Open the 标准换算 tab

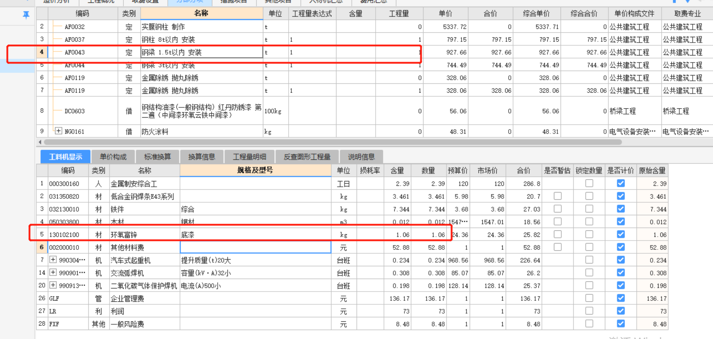(157, 157)
